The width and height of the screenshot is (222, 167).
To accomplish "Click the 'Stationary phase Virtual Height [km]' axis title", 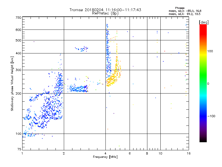I will click(12, 83).
